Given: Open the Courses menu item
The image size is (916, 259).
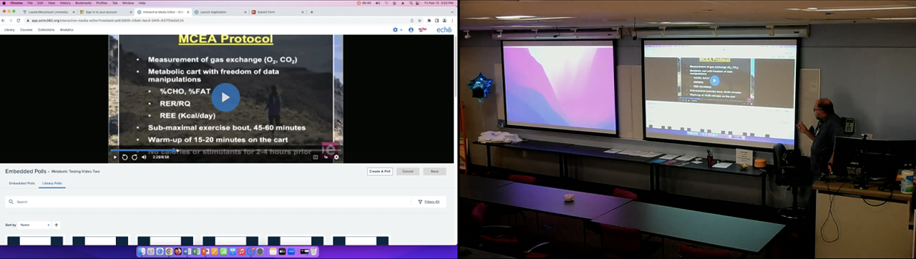Looking at the screenshot, I should [x=26, y=29].
